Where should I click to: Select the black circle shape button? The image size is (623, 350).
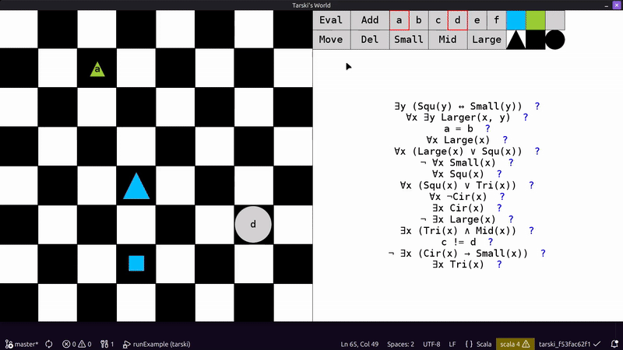tap(555, 40)
